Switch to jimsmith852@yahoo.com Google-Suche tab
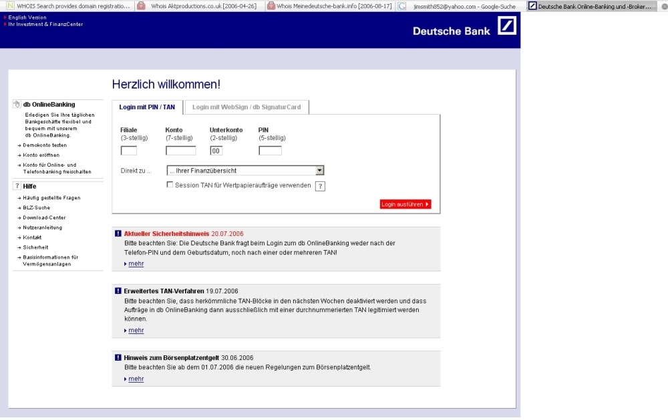 (x=460, y=6)
